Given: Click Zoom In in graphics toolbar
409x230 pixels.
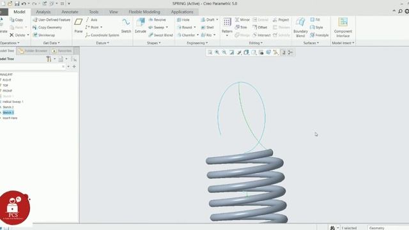Looking at the screenshot, I should click(217, 52).
